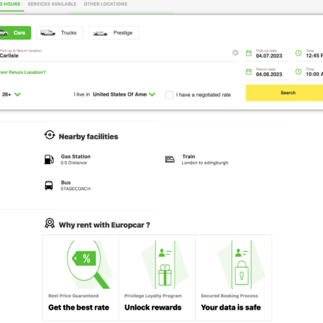323x323 pixels.
Task: Select the Cars vehicle type
Action: click(15, 33)
